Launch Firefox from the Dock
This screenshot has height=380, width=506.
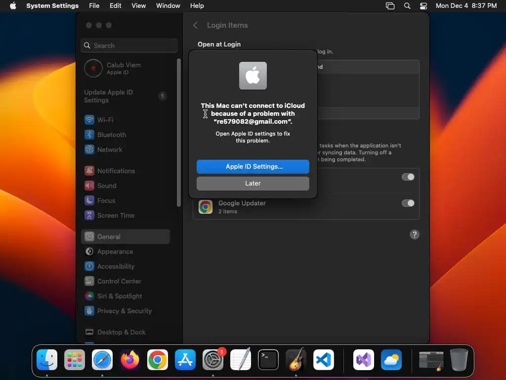click(130, 360)
